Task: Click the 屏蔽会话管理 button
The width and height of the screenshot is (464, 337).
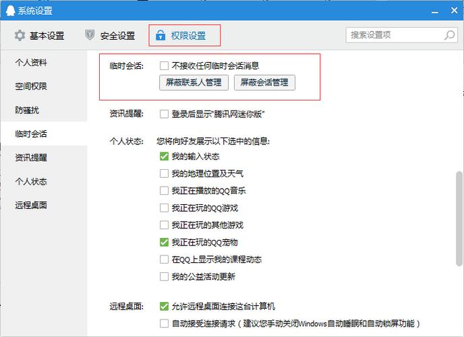Action: coord(264,82)
